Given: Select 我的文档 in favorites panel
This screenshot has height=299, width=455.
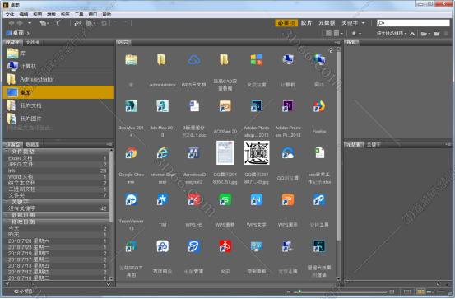Looking at the screenshot, I should coord(58,105).
